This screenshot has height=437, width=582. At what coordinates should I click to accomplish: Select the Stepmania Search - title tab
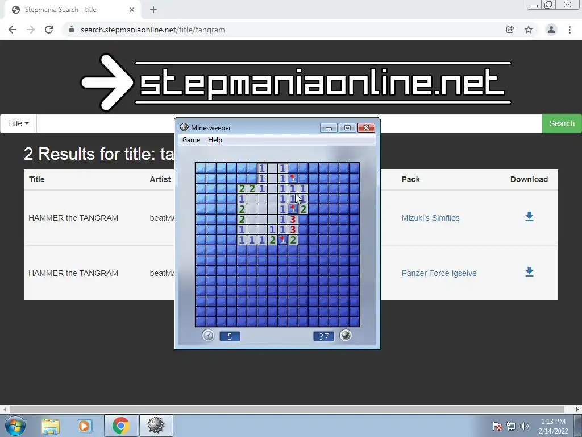72,10
